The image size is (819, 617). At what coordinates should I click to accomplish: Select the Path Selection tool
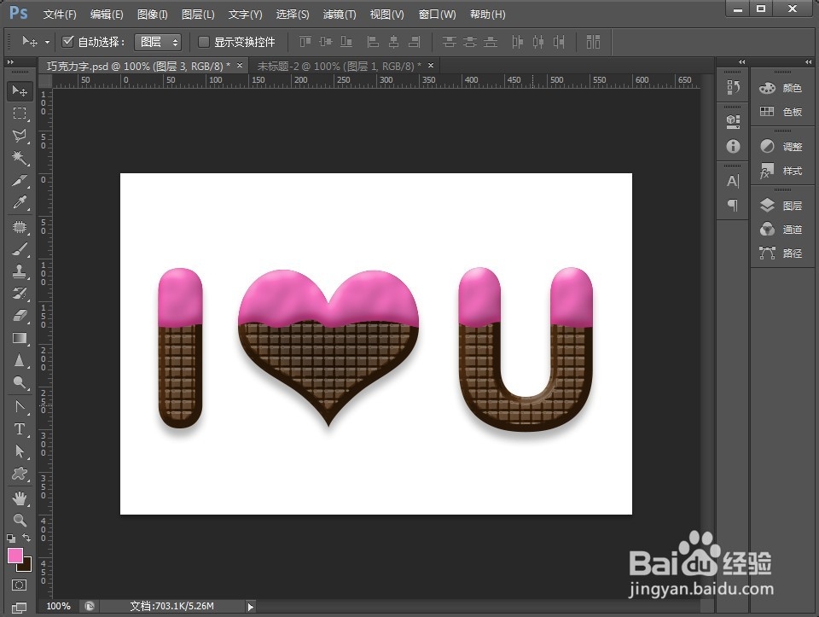pyautogui.click(x=20, y=451)
